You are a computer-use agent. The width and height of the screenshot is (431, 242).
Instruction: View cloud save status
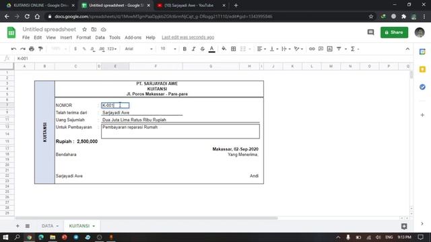click(x=103, y=30)
